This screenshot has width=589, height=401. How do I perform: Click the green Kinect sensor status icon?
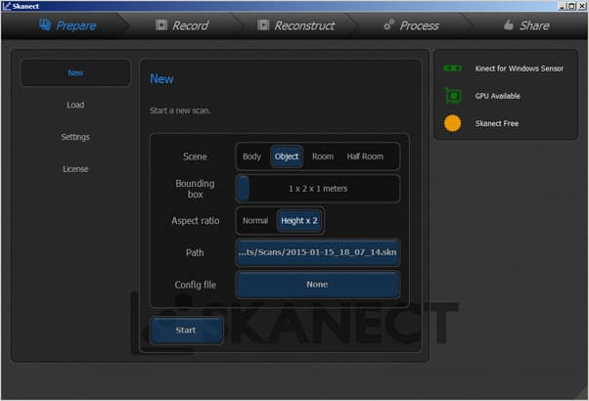click(x=452, y=67)
